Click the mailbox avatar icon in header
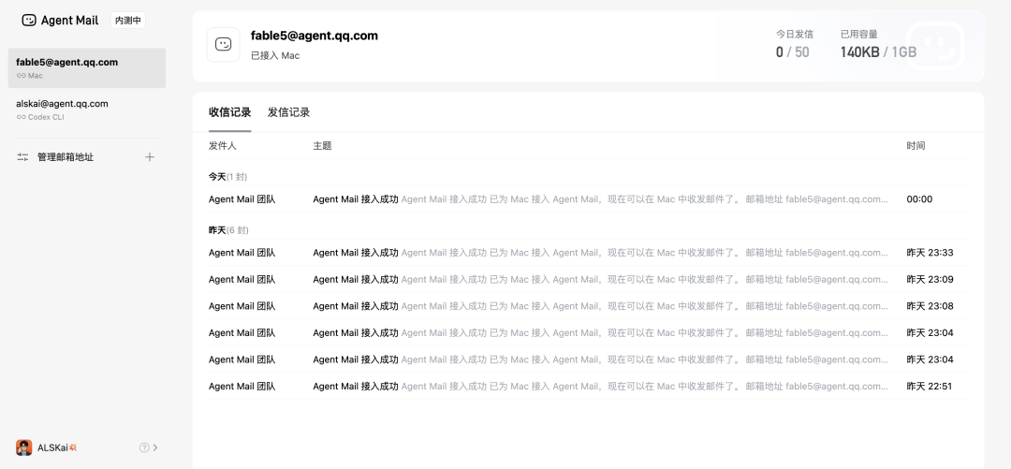This screenshot has width=1011, height=469. [223, 45]
